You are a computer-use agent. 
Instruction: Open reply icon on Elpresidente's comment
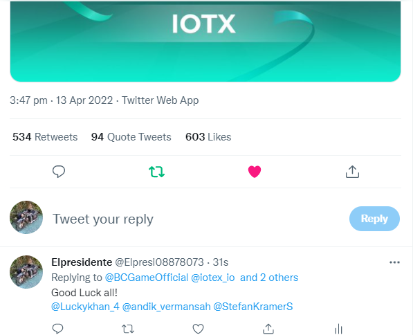tap(58, 329)
